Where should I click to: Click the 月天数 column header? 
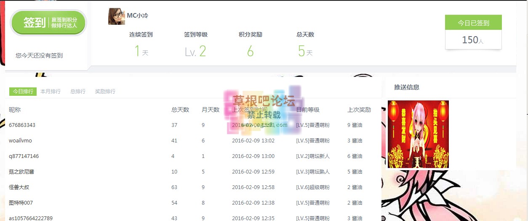tap(211, 110)
